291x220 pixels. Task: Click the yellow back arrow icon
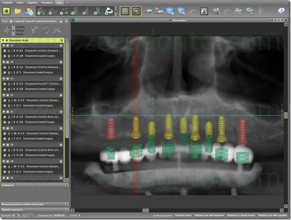[6, 11]
